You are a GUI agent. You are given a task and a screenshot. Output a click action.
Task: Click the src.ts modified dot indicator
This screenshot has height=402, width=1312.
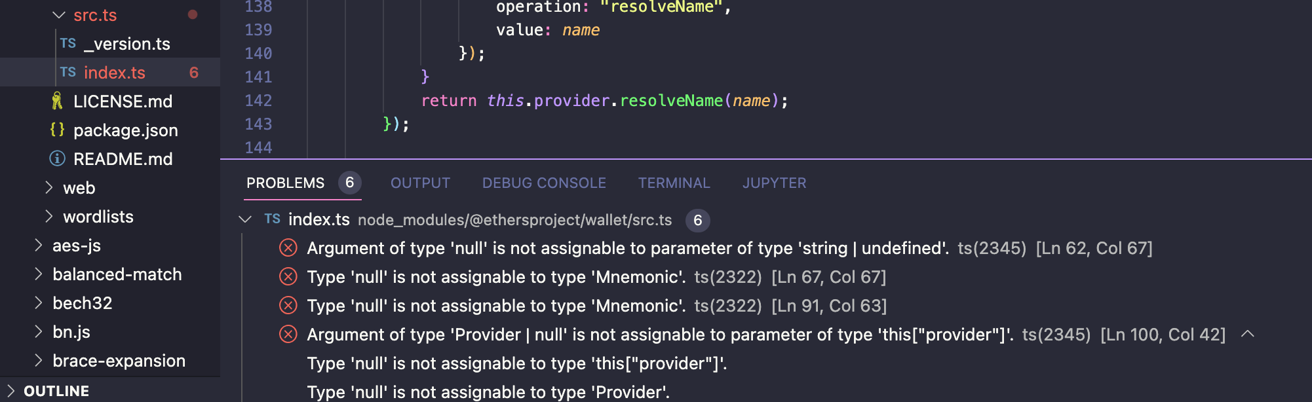click(193, 14)
